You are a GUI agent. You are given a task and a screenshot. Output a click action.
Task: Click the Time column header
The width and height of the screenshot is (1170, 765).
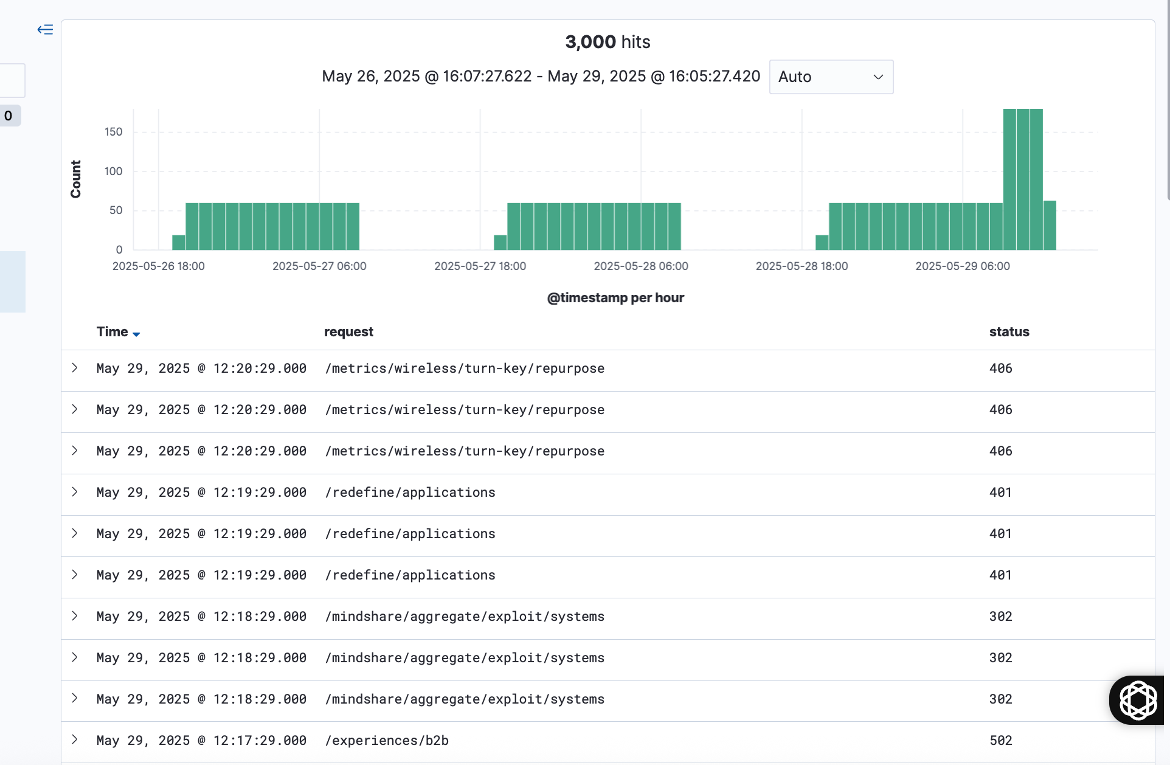pyautogui.click(x=112, y=332)
